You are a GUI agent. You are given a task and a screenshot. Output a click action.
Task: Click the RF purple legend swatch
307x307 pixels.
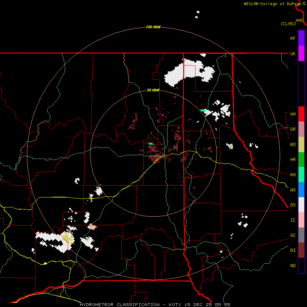301,38
